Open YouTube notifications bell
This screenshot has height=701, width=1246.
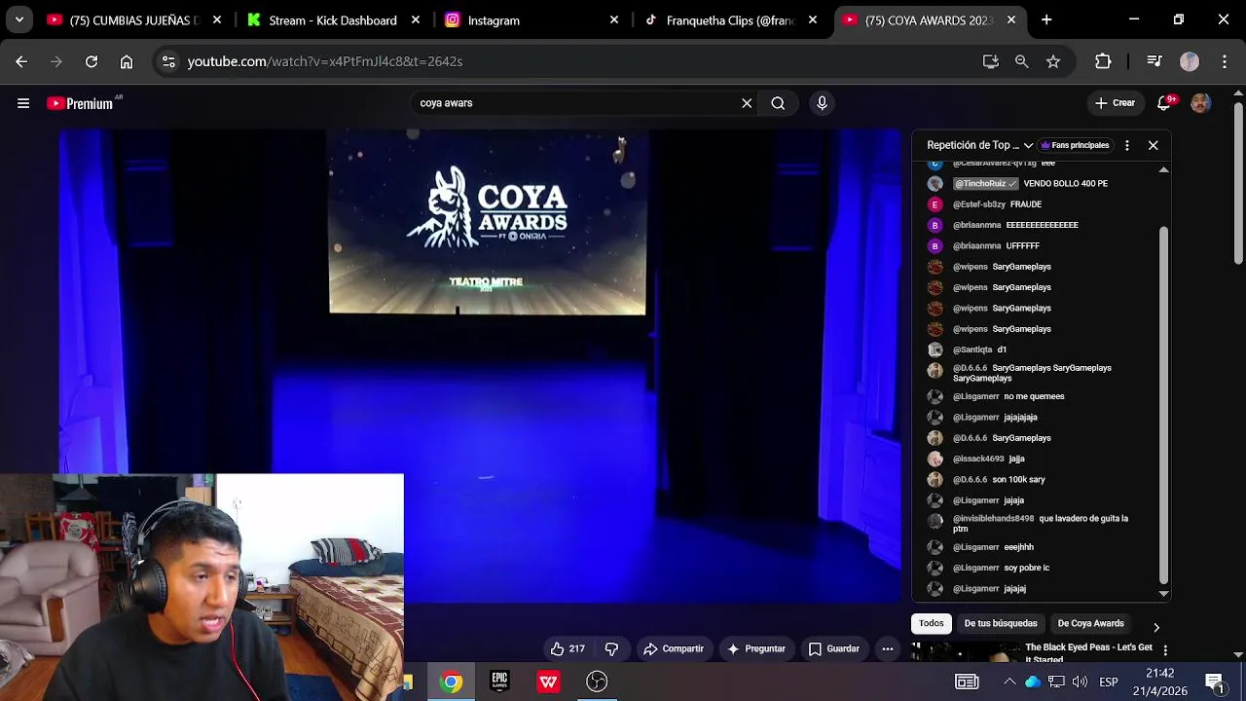tap(1164, 103)
